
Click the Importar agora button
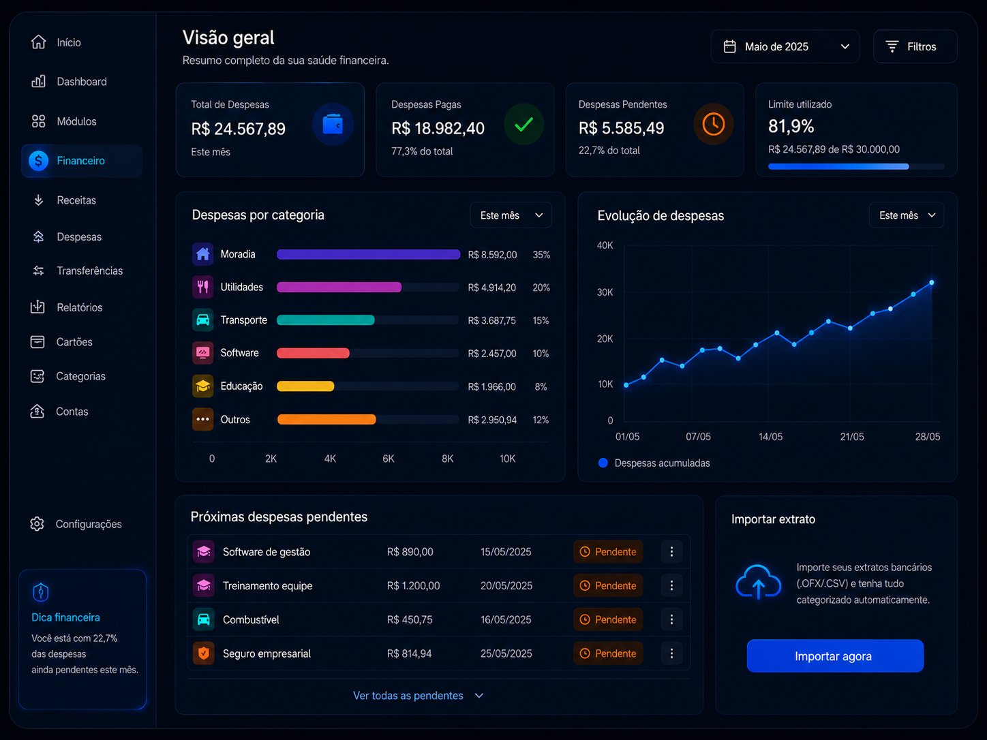835,656
